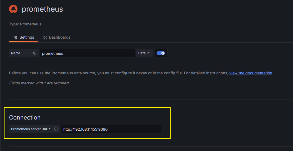Click the prometheus page title heading
The height and width of the screenshot is (151, 293).
coord(42,9)
